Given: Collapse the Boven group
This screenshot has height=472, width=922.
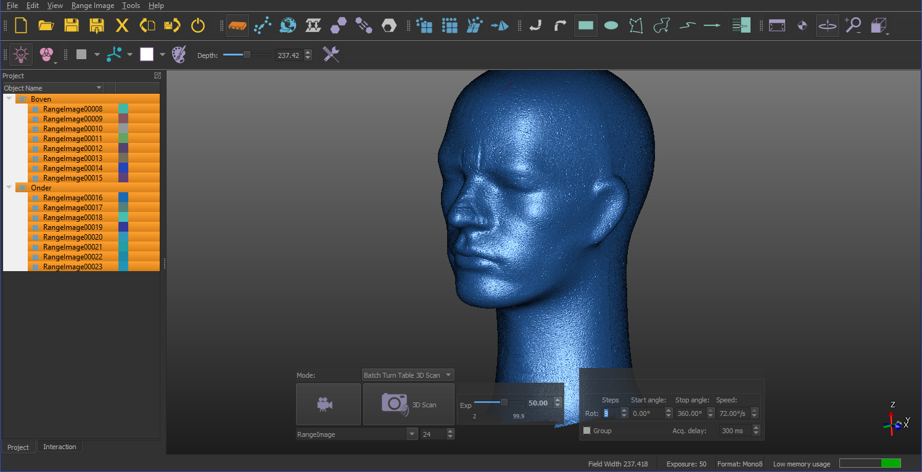Looking at the screenshot, I should click(x=9, y=99).
